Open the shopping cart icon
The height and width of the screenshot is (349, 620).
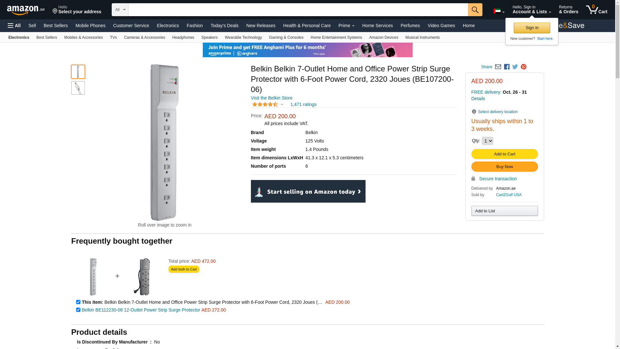596,10
